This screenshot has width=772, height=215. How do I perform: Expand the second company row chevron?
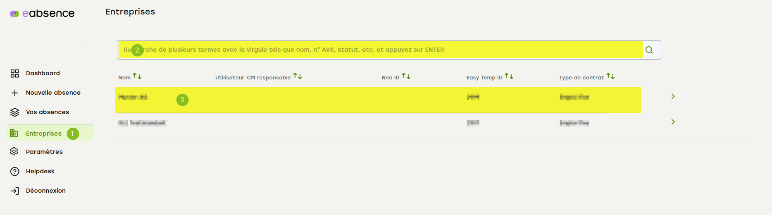click(673, 122)
